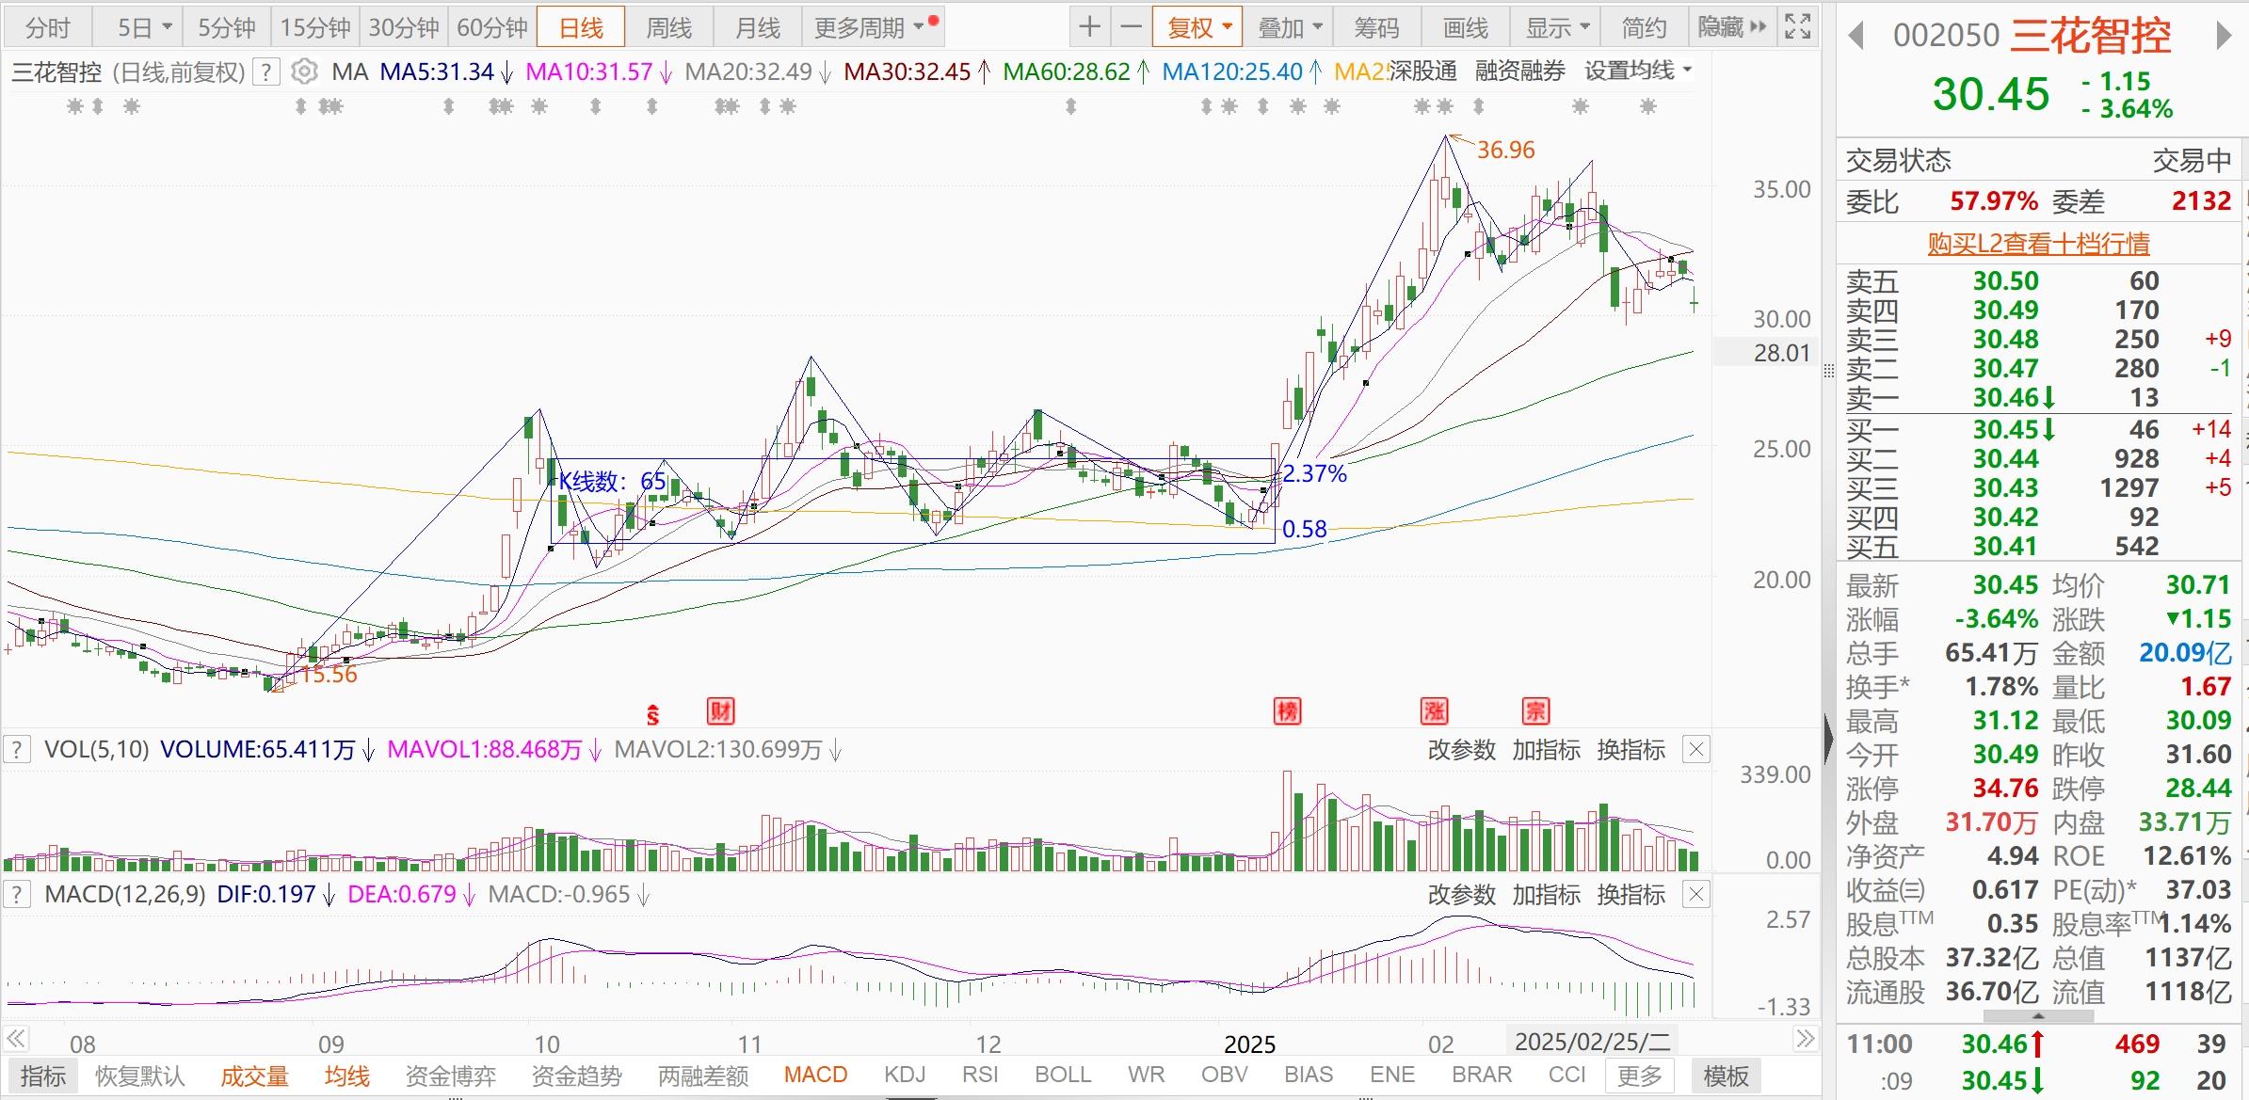
Task: Collapse the right quote panel handle
Action: tap(1828, 741)
